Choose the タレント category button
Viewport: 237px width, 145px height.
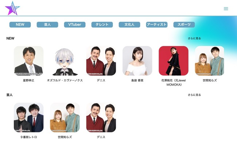102,25
